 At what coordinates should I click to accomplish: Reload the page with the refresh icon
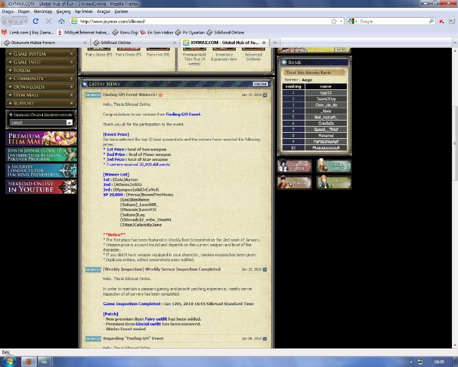[x=35, y=21]
